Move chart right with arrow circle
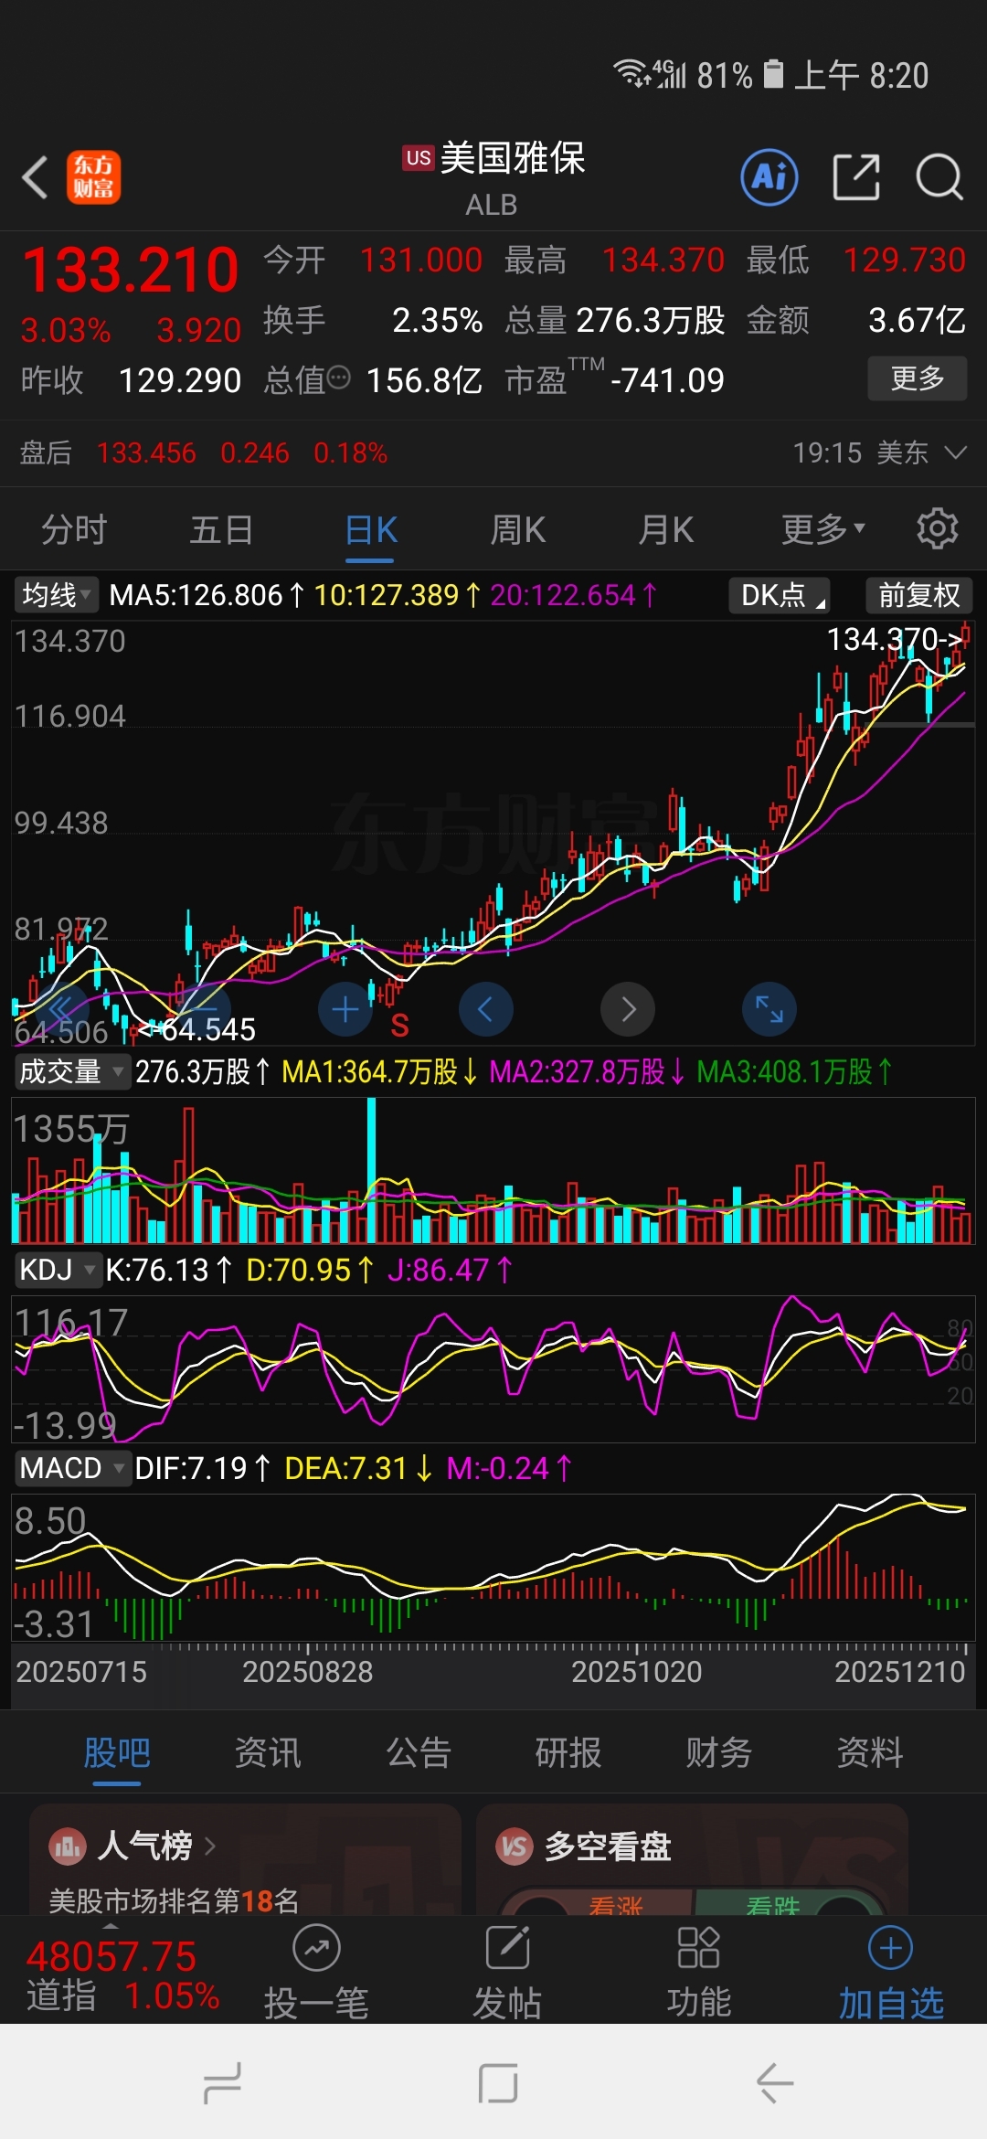Viewport: 987px width, 2139px height. [628, 1009]
